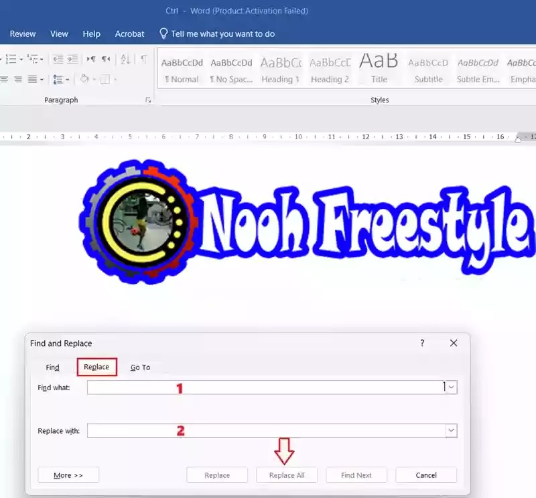The height and width of the screenshot is (498, 536).
Task: Set left-to-right text direction
Action: pos(91,59)
